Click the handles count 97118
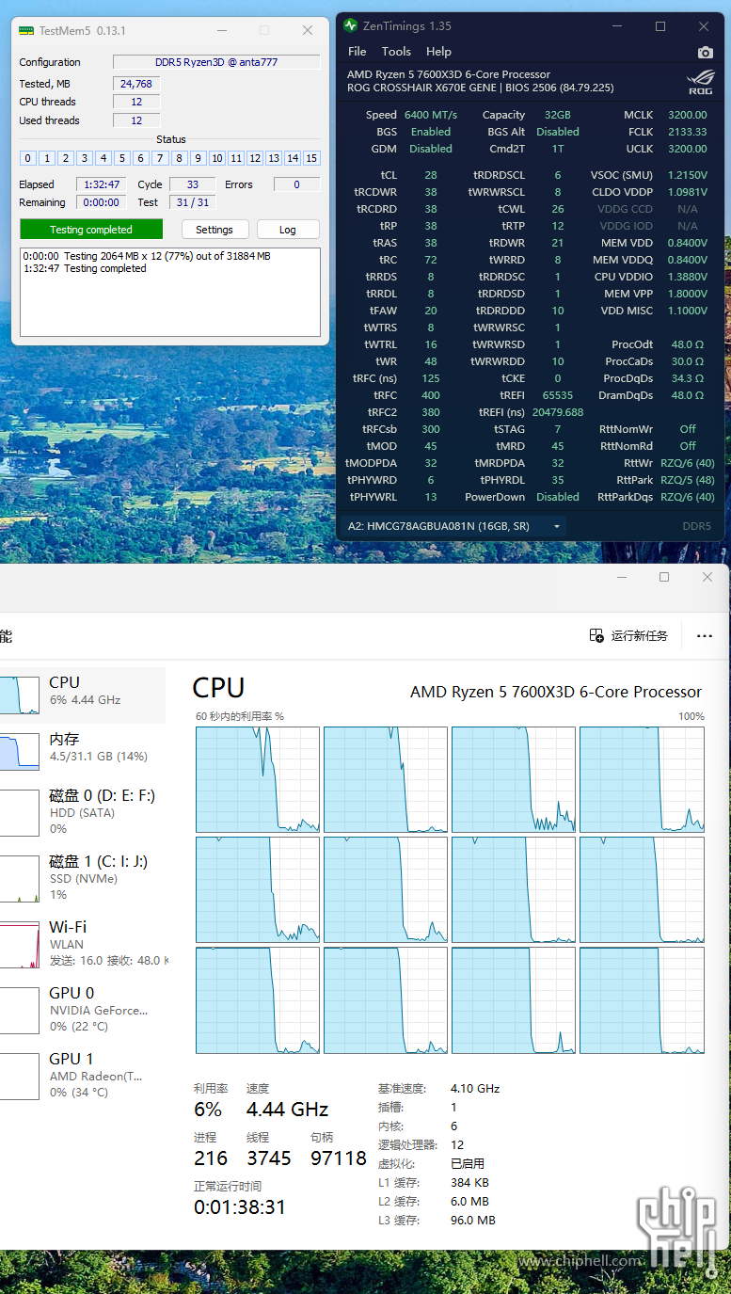731x1294 pixels. click(339, 1158)
